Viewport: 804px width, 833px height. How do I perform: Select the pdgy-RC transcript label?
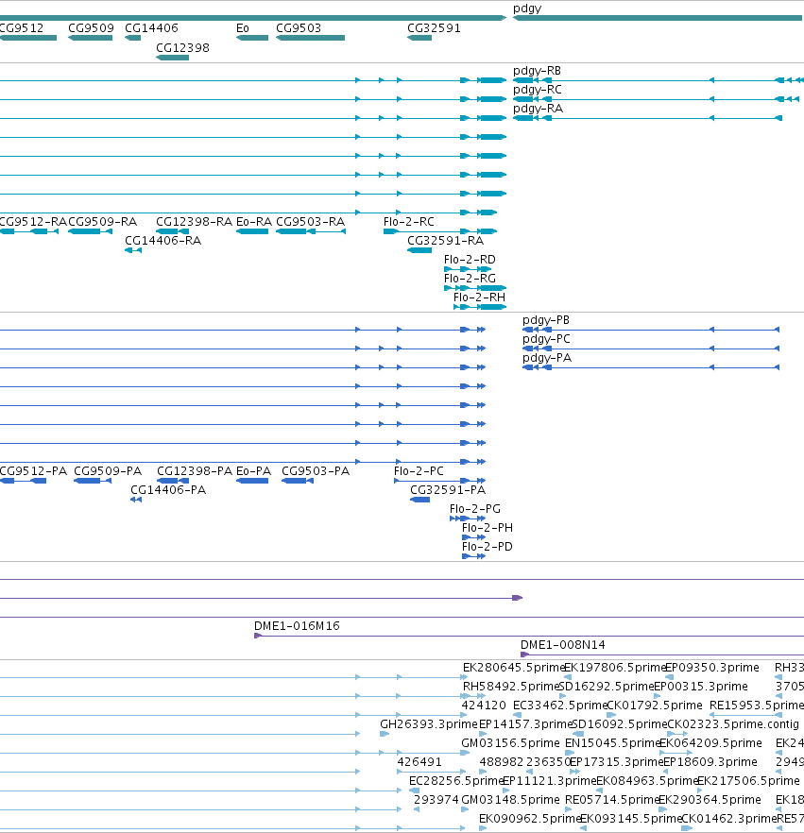(x=538, y=90)
